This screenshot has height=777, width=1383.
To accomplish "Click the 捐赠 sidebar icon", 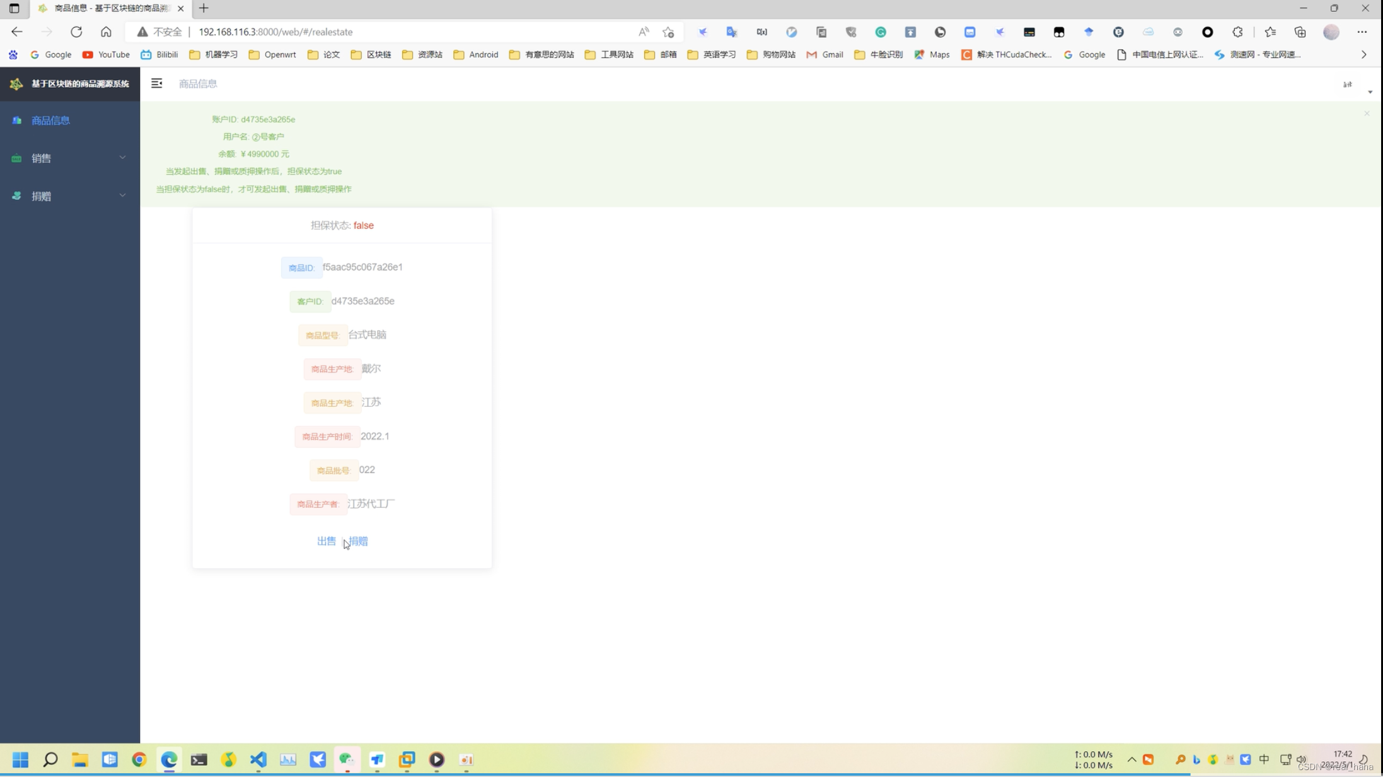I will [x=18, y=196].
